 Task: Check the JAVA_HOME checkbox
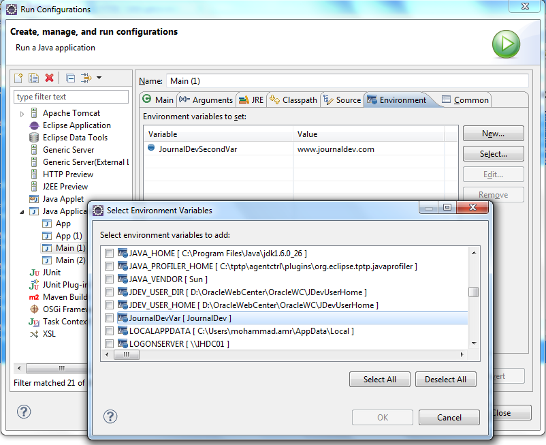click(109, 254)
